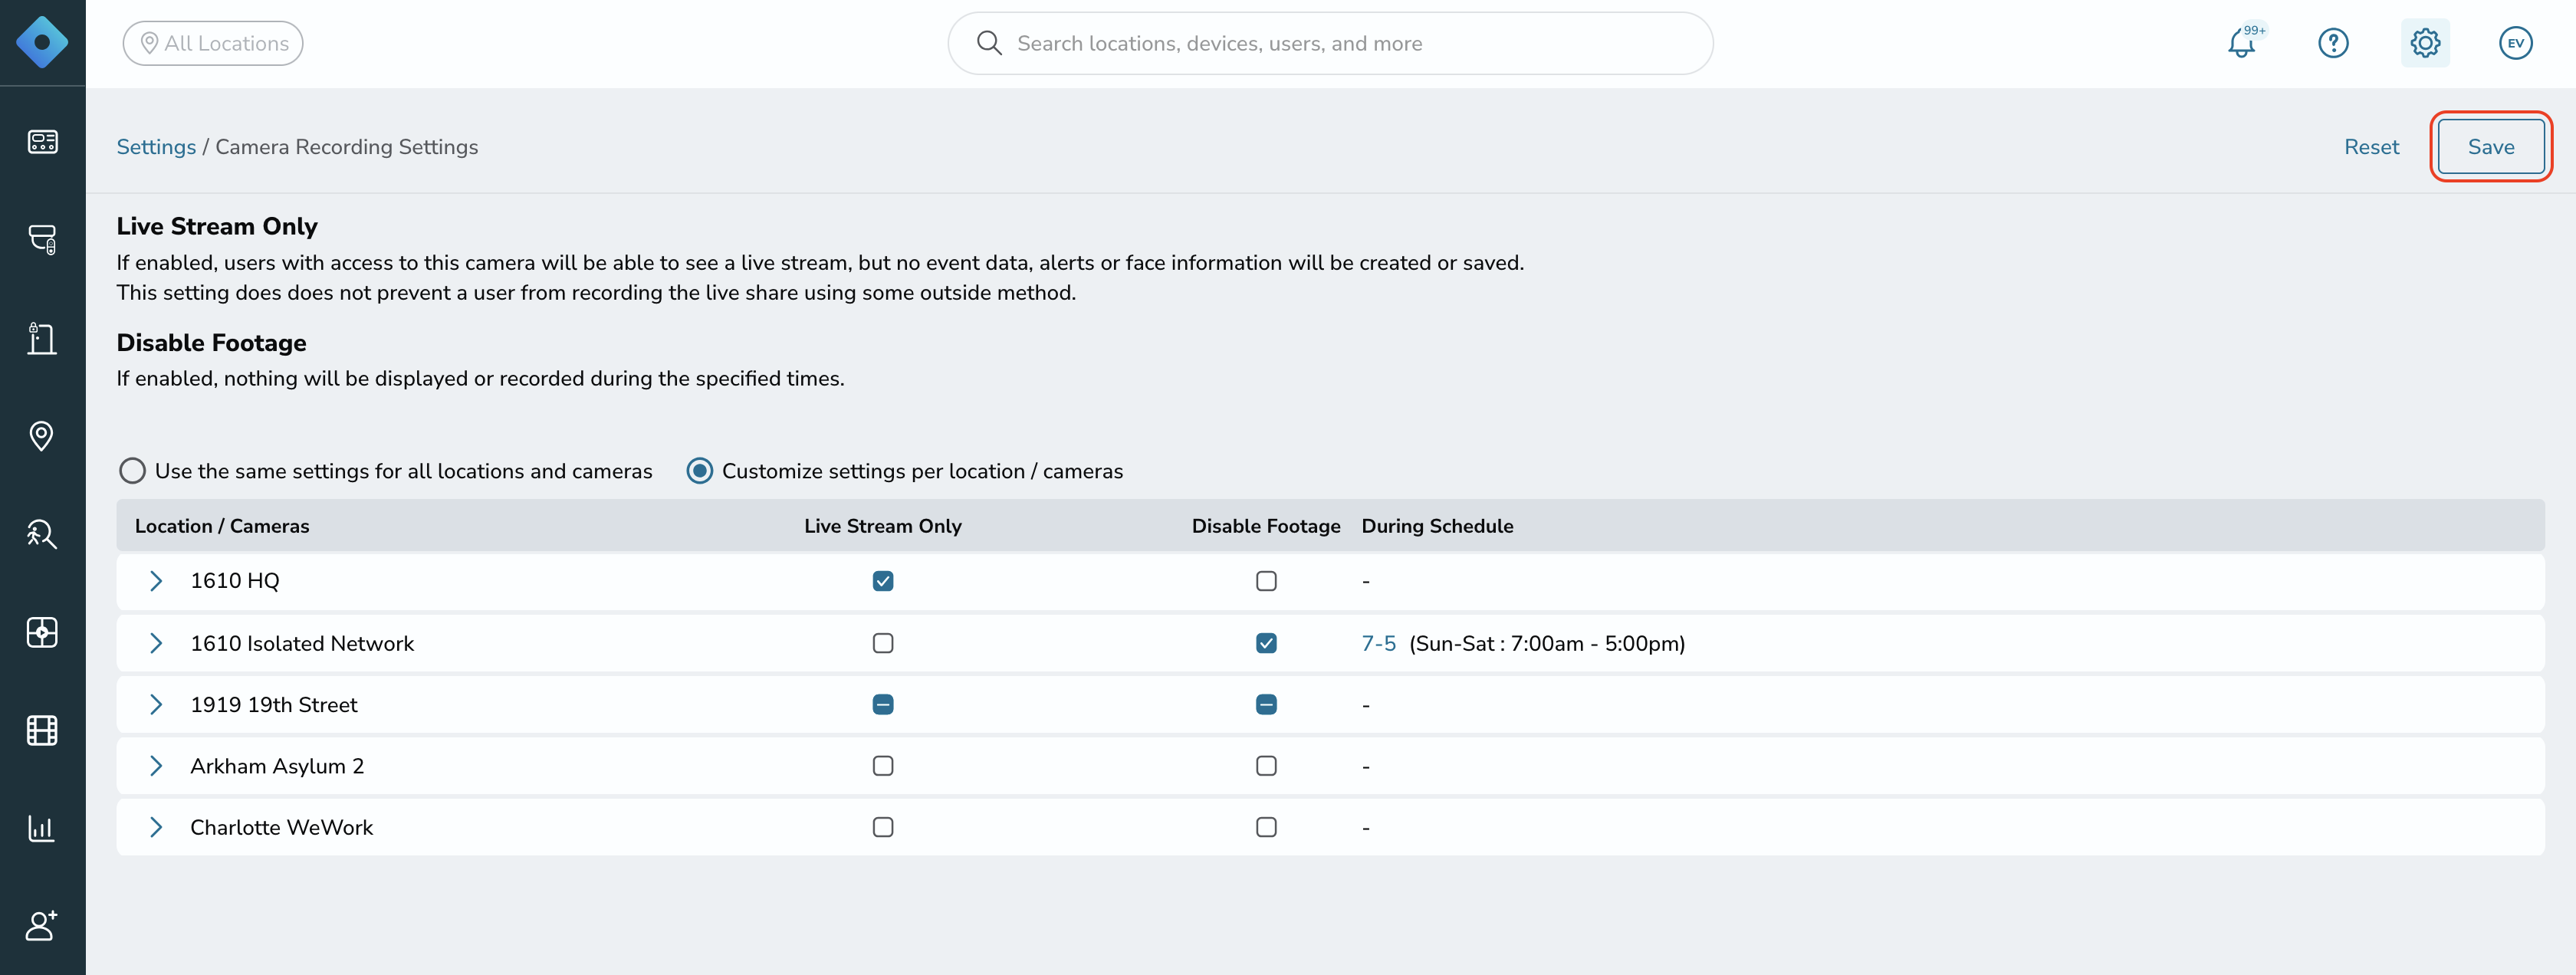Viewport: 2576px width, 975px height.
Task: Open the settings gear icon
Action: [2425, 43]
